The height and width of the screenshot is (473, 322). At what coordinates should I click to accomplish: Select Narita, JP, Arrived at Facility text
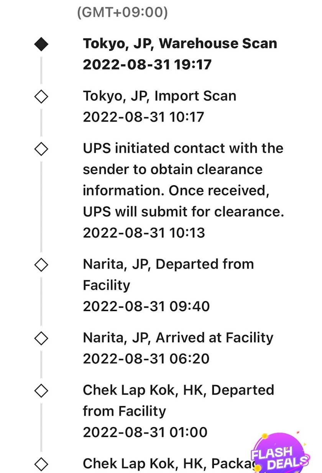178,338
